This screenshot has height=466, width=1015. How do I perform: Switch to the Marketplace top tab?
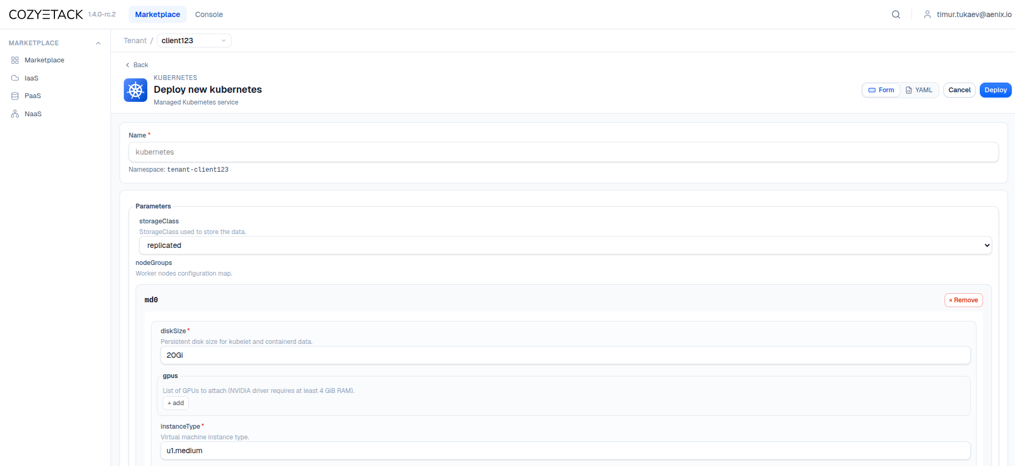coord(157,14)
